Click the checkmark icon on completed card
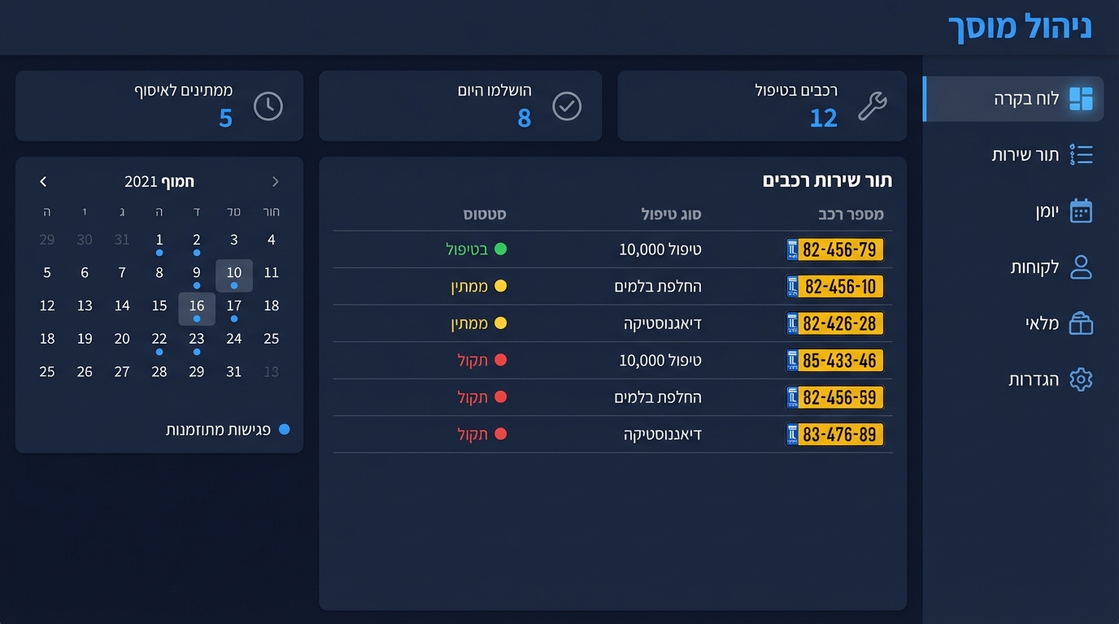Viewport: 1119px width, 624px height. (x=567, y=106)
